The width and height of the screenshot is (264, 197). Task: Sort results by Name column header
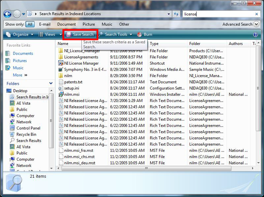click(63, 44)
